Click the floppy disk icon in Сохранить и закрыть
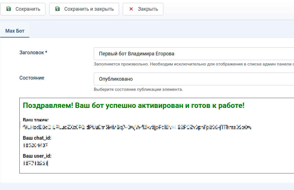This screenshot has height=190, width=294. pos(57,9)
